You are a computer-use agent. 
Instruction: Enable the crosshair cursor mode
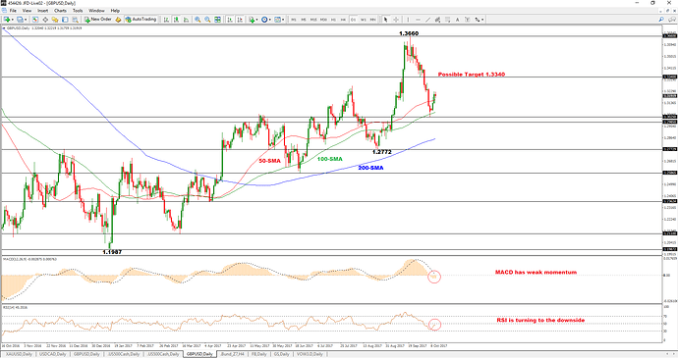pyautogui.click(x=396, y=20)
